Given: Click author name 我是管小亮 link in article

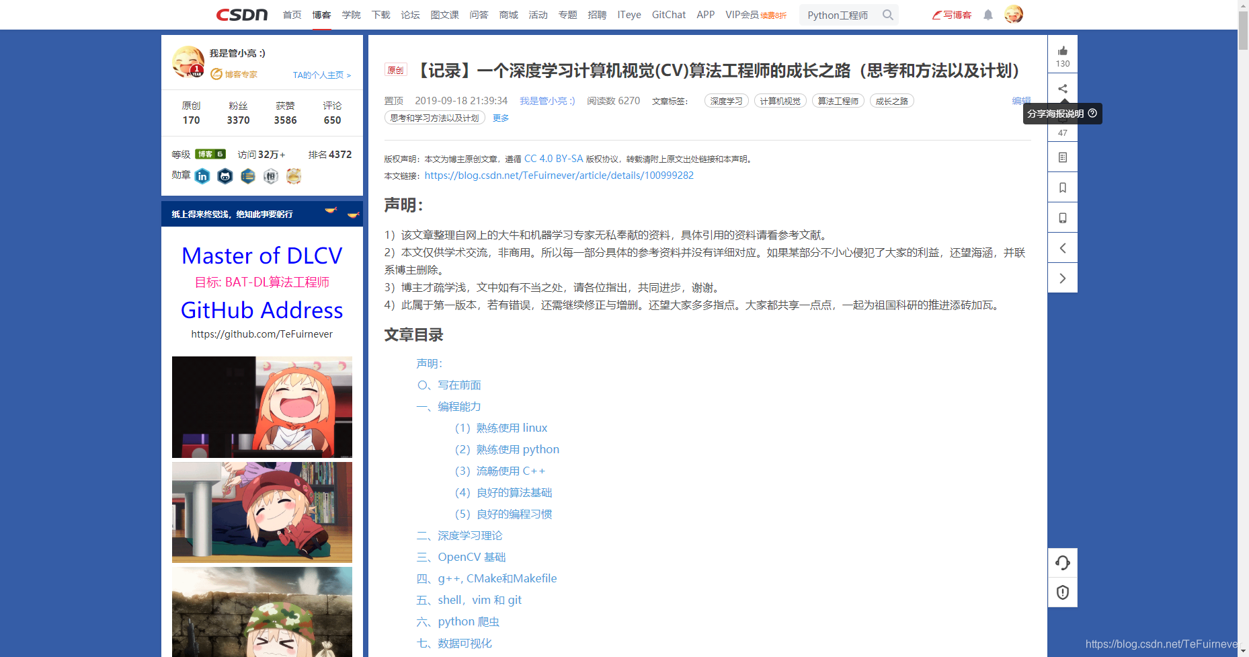Looking at the screenshot, I should click(547, 101).
